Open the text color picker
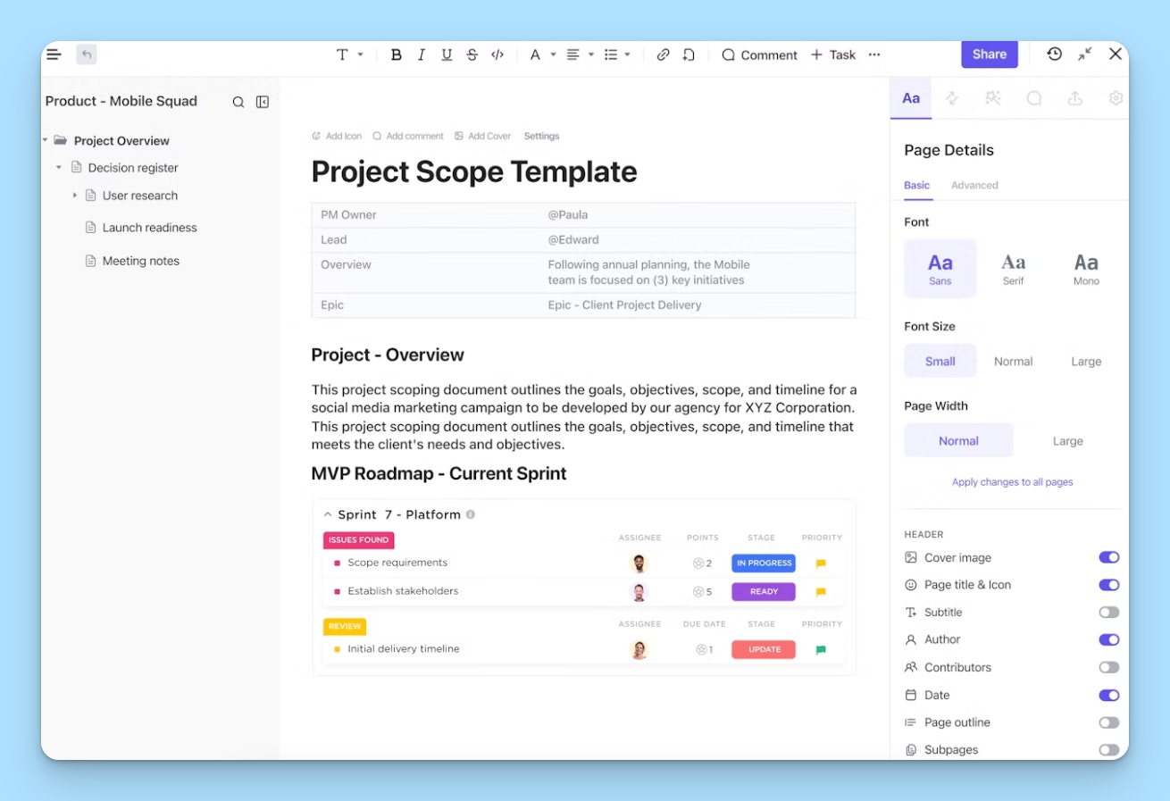 [x=541, y=54]
